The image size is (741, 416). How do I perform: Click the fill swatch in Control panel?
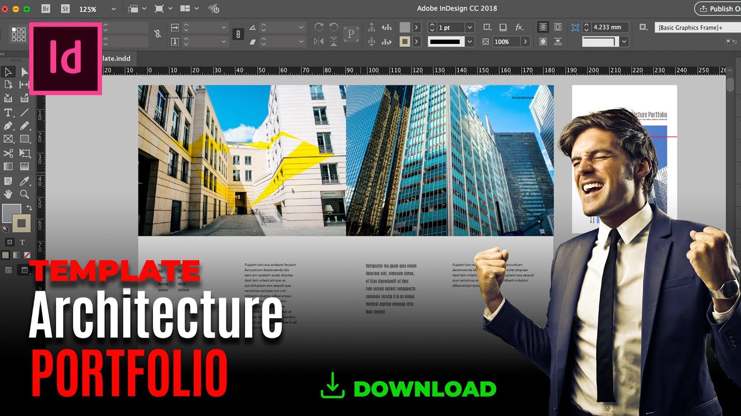[405, 27]
